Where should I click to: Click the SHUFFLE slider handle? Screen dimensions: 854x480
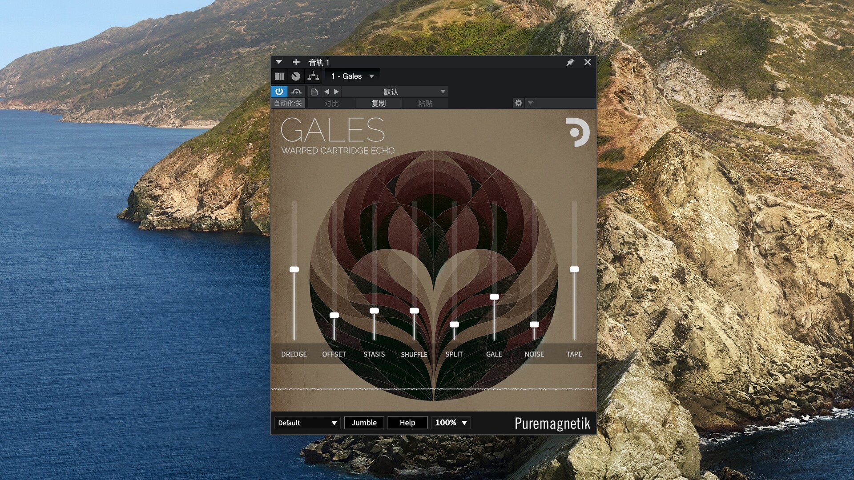(x=414, y=311)
